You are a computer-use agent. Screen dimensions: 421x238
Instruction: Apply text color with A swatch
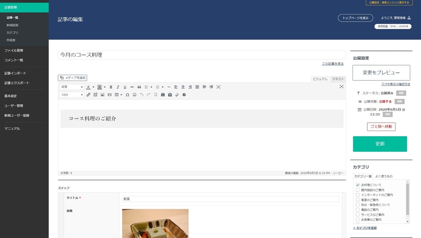click(x=88, y=87)
